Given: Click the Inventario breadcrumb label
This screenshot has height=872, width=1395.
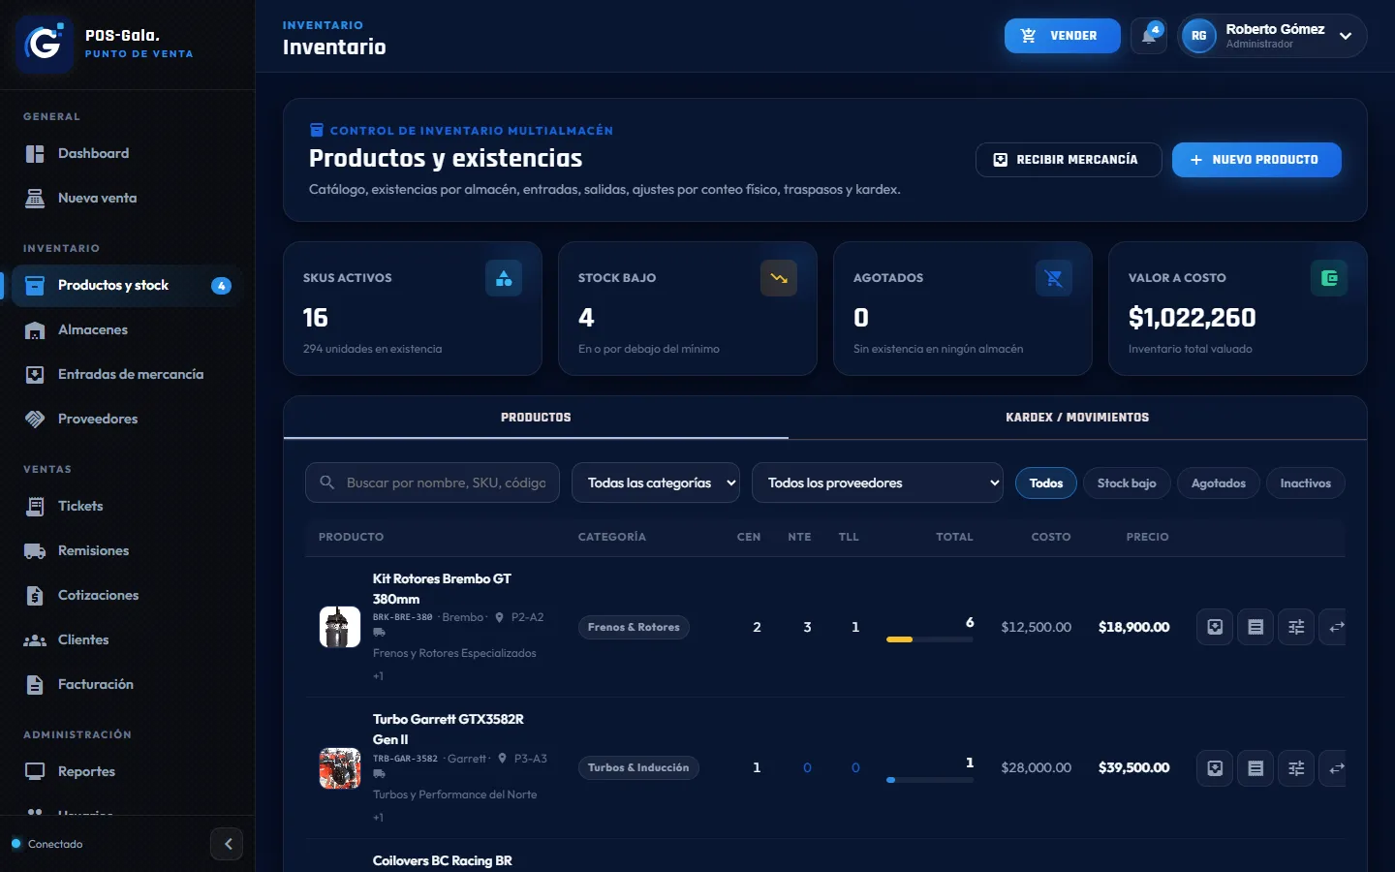Looking at the screenshot, I should (323, 25).
